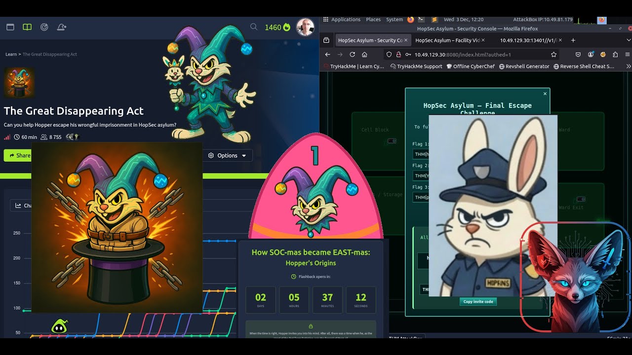Image resolution: width=632 pixels, height=355 pixels.
Task: Click the 1460 streak flame counter
Action: 277,28
